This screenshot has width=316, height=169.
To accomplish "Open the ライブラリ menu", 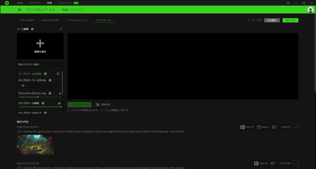I will tap(35, 3).
